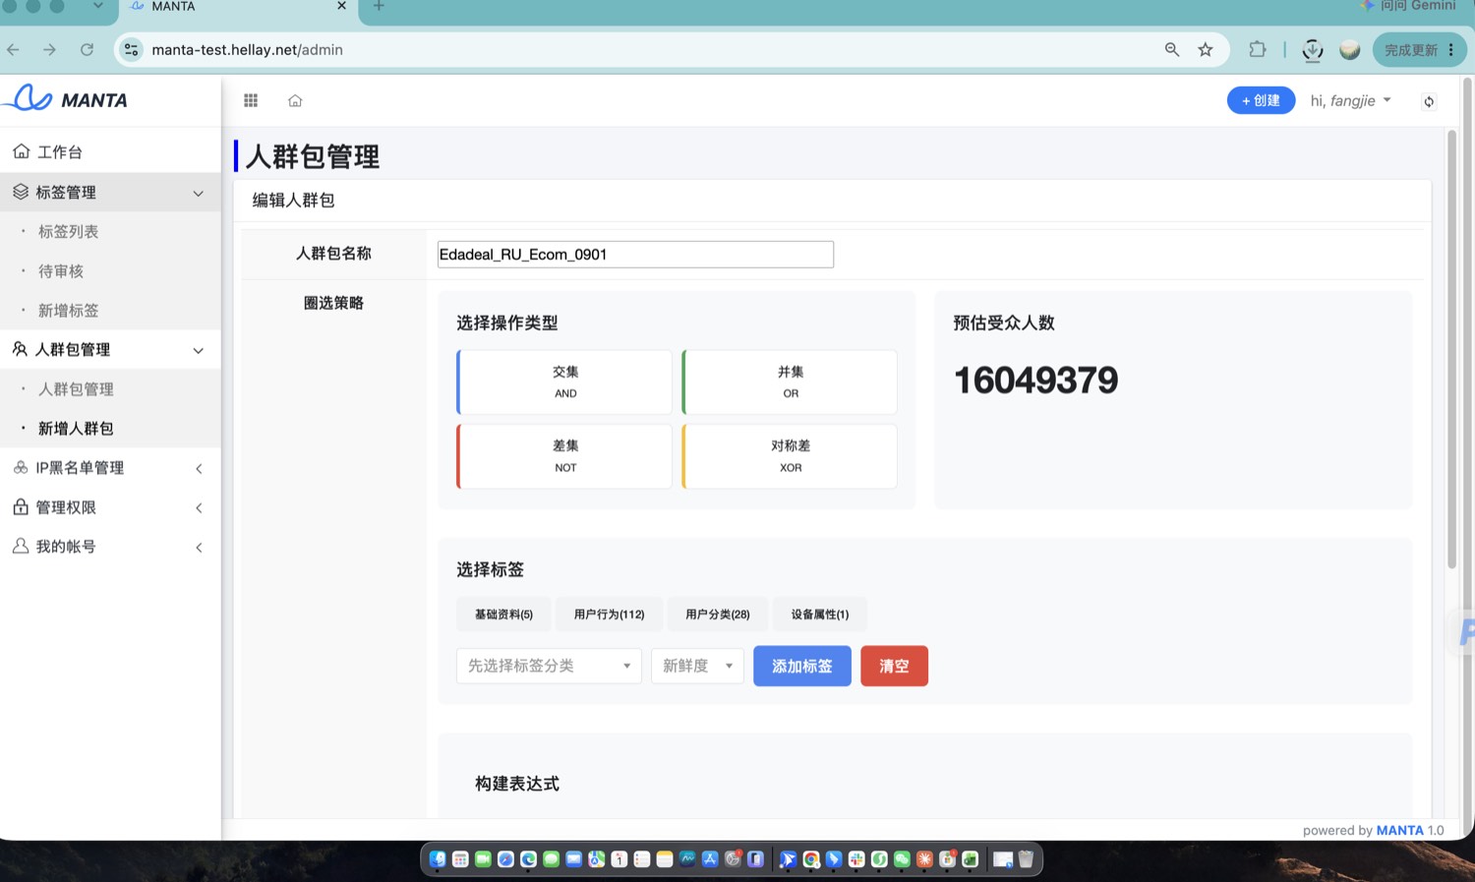Close the MANTA browser tab
Image resolution: width=1475 pixels, height=882 pixels.
[x=341, y=6]
